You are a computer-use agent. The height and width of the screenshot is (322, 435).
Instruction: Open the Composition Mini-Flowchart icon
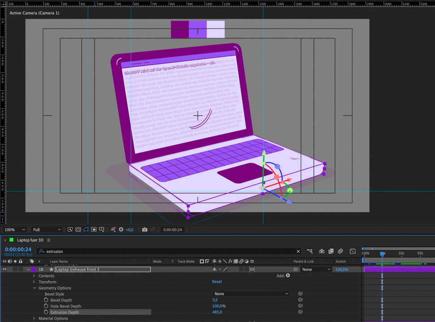click(x=309, y=252)
